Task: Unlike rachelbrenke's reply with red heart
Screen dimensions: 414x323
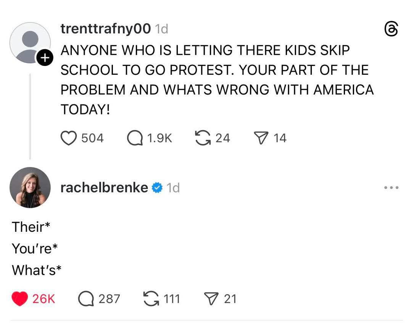Action: (x=19, y=299)
